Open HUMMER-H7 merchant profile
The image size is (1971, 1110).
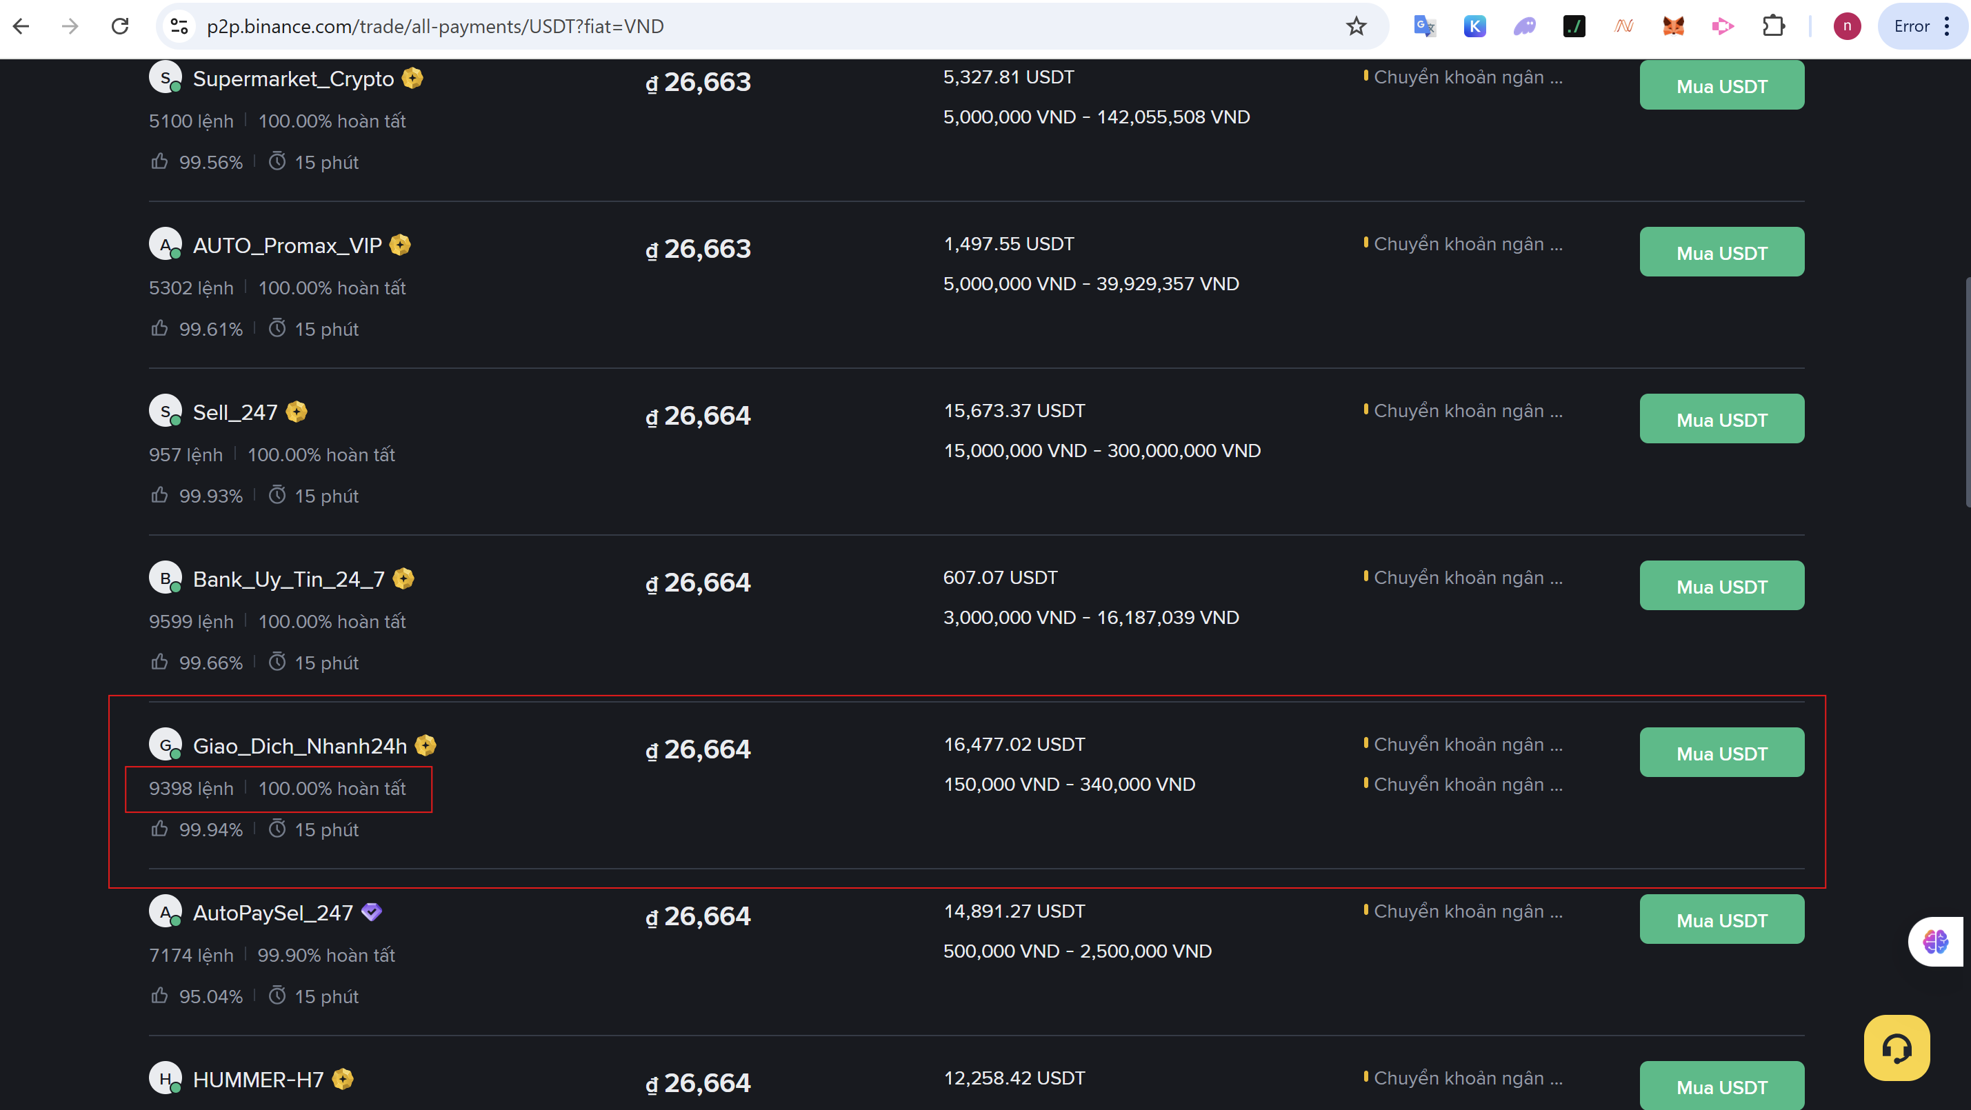258,1080
